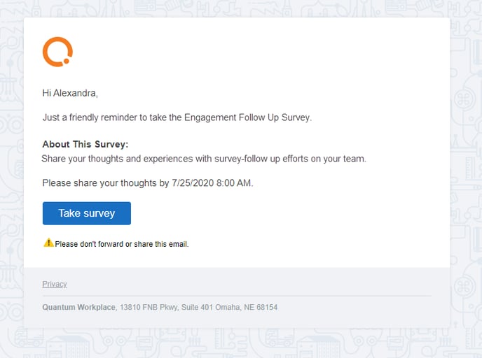Click the About This Survey heading
This screenshot has width=482, height=358.
(x=85, y=144)
